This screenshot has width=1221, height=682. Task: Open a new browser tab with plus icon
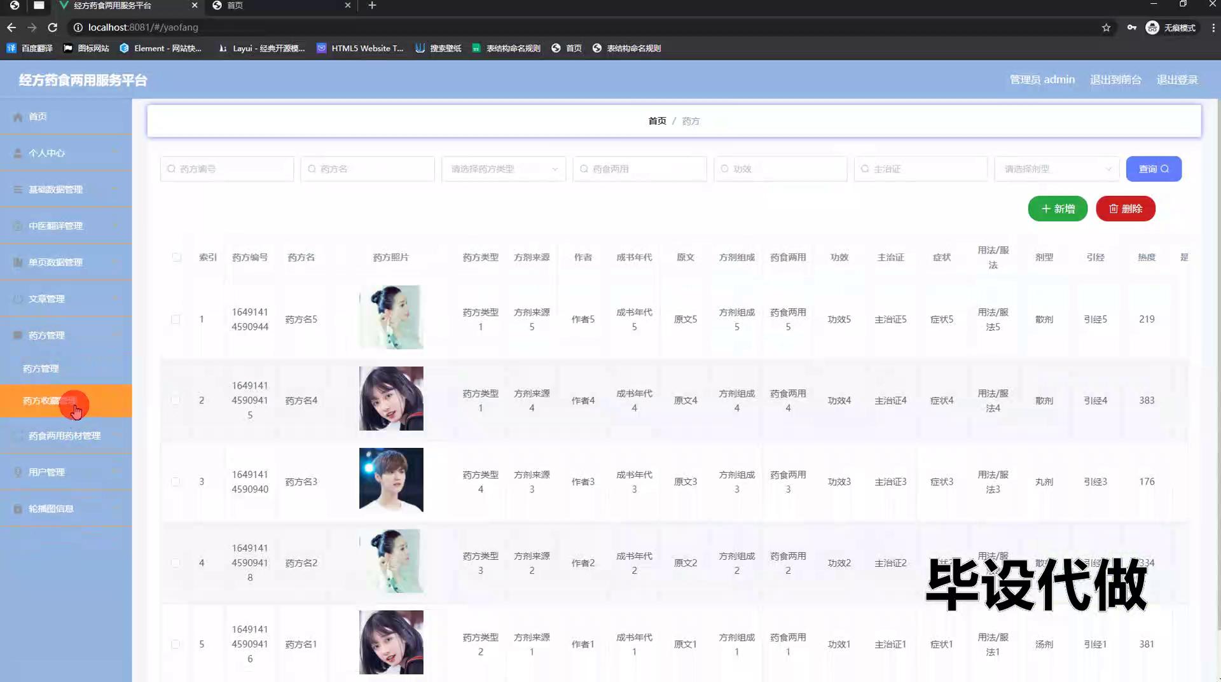point(372,6)
